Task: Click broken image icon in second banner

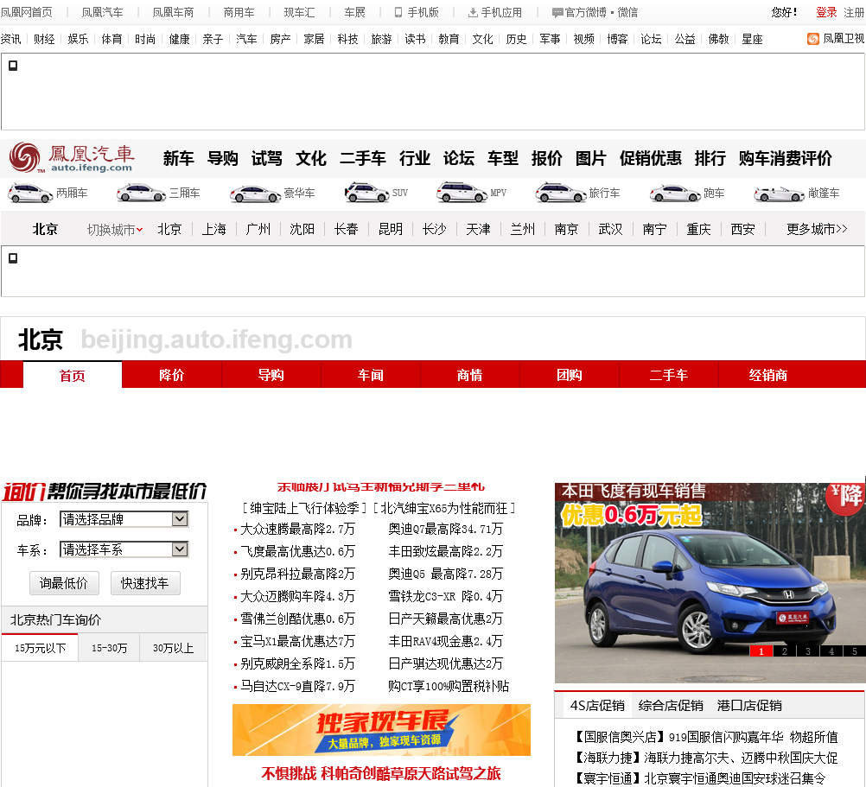Action: coord(13,257)
